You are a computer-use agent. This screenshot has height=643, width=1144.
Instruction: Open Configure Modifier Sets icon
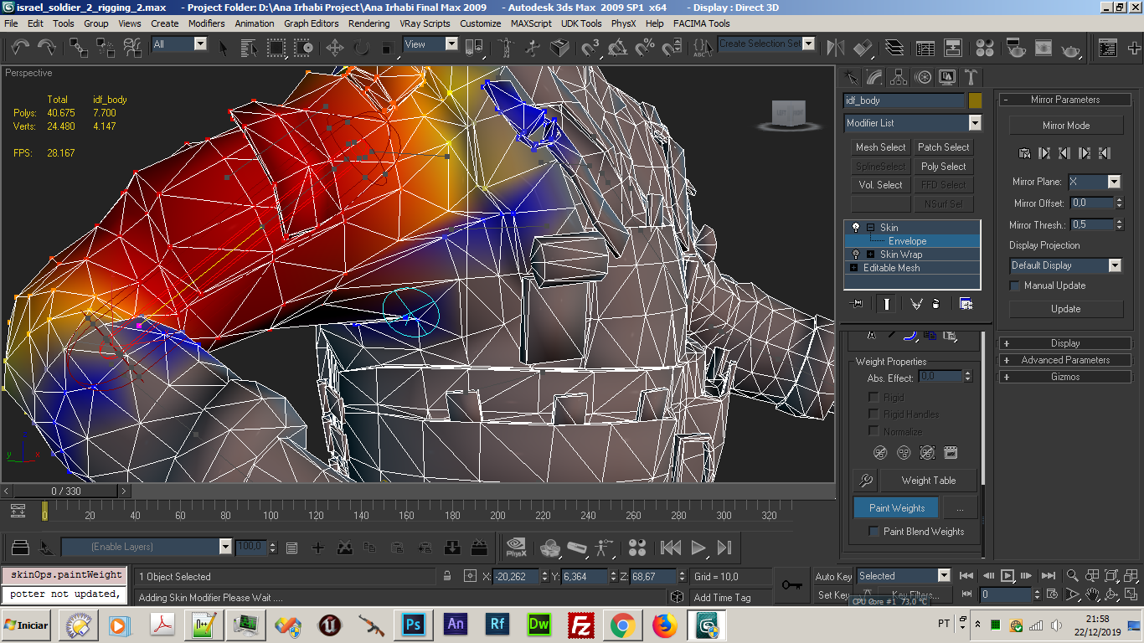[x=966, y=304]
